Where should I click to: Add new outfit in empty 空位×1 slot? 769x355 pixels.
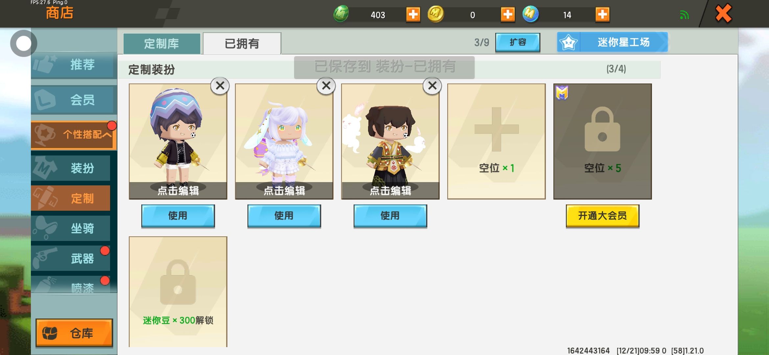(496, 141)
